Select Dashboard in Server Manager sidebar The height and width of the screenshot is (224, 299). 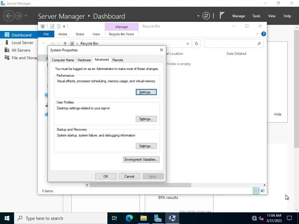tap(19, 35)
